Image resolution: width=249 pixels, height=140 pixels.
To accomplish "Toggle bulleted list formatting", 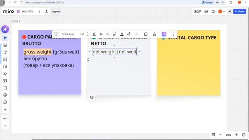I will point(108,34).
